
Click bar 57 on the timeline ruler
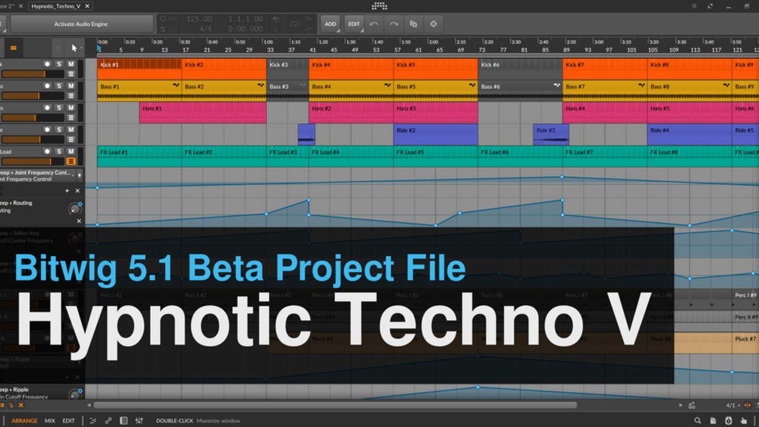coord(397,50)
